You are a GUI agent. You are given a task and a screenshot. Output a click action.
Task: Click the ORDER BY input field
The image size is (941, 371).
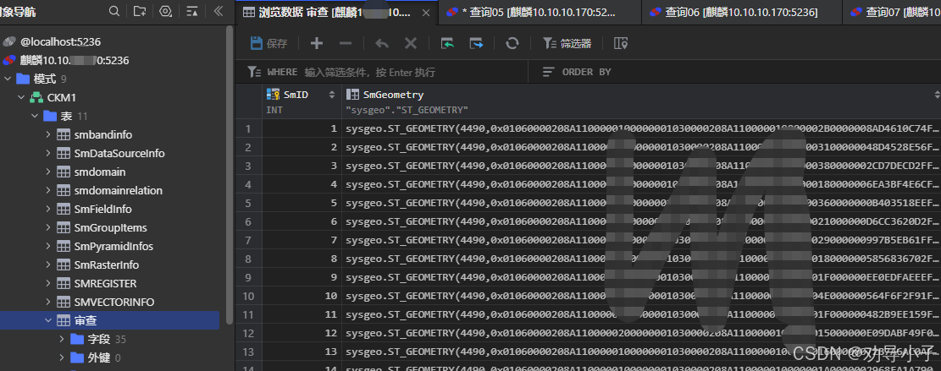click(x=735, y=72)
